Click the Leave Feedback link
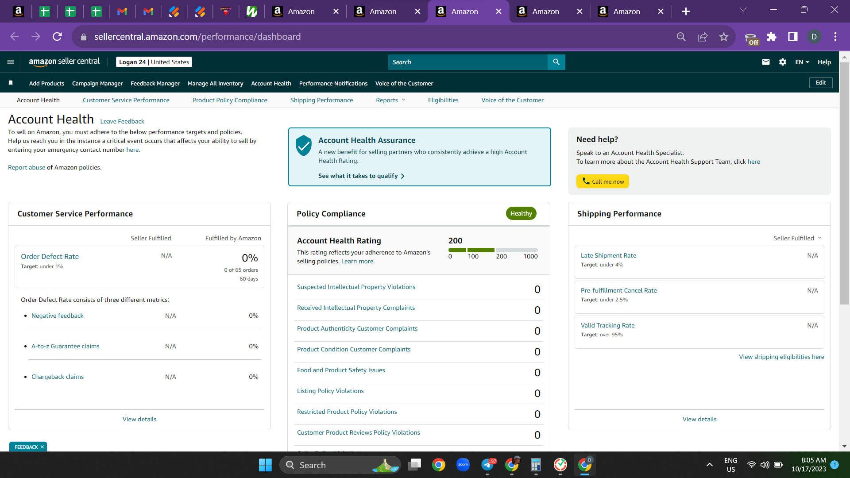The height and width of the screenshot is (478, 850). (122, 121)
